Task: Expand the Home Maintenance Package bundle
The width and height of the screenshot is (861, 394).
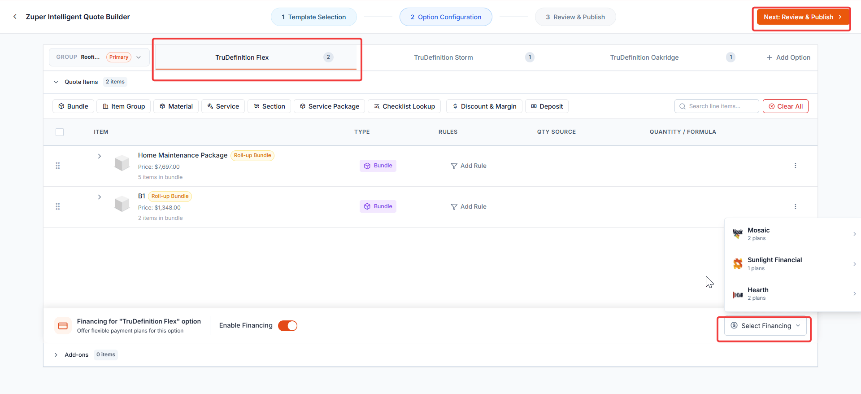Action: (100, 156)
